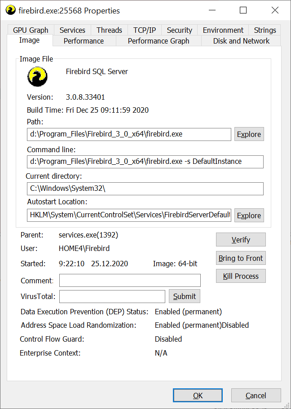
Task: Click Explore next to Autostart Location
Action: [x=249, y=215]
